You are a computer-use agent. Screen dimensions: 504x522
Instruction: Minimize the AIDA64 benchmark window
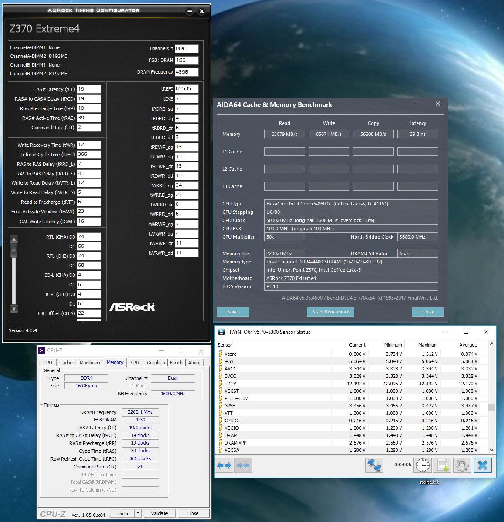(x=418, y=104)
